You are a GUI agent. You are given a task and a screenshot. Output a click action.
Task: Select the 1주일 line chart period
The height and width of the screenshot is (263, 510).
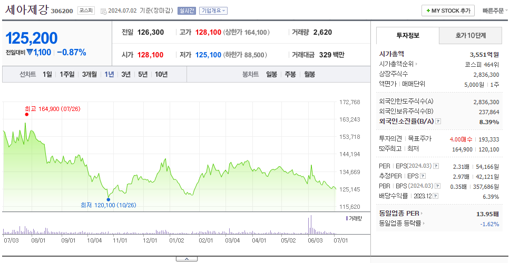point(67,74)
